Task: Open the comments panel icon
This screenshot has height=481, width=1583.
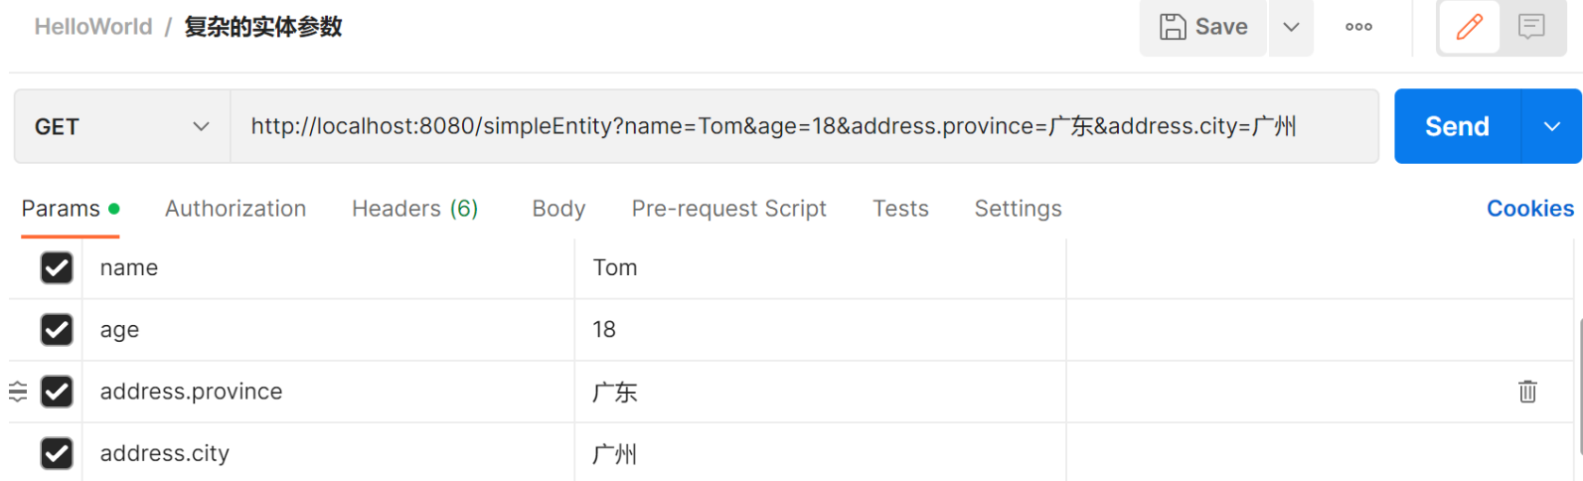Action: pyautogui.click(x=1531, y=27)
